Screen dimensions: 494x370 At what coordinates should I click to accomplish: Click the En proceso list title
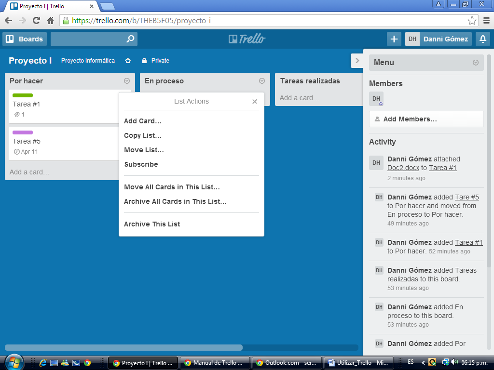[164, 81]
